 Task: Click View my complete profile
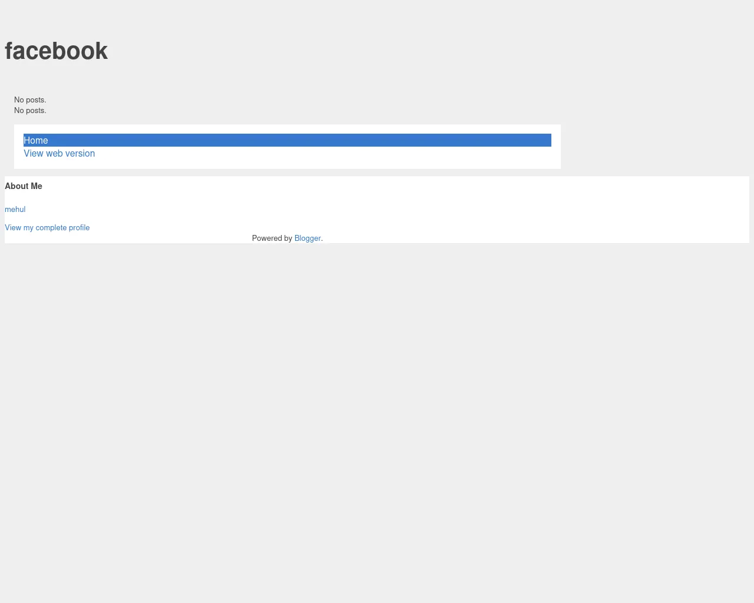(x=47, y=227)
